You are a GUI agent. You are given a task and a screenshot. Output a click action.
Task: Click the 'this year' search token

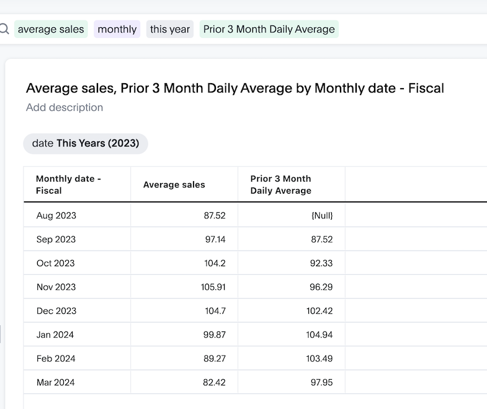click(x=170, y=29)
